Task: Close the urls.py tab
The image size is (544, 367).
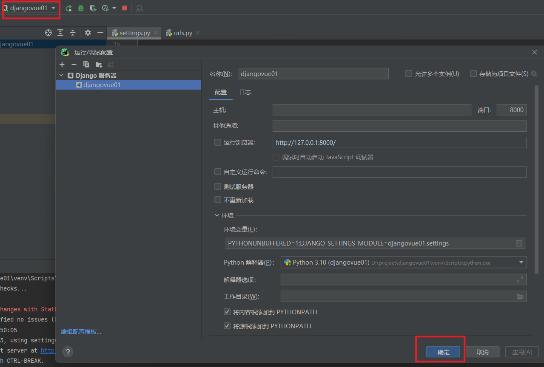Action: click(x=197, y=33)
